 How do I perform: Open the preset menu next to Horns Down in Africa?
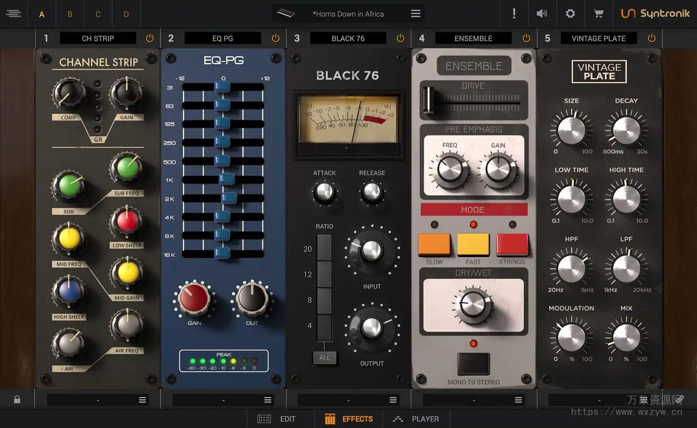coord(415,13)
